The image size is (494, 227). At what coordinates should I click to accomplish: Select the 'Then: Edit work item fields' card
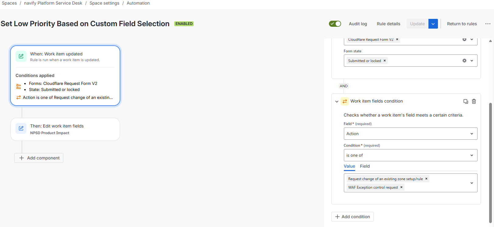point(65,129)
